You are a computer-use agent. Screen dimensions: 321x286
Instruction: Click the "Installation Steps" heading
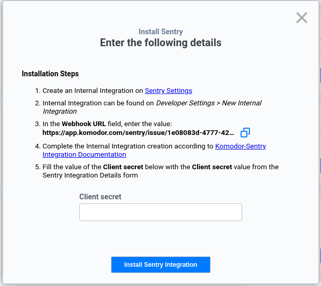coord(50,74)
